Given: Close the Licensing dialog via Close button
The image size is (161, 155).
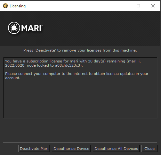Looking at the screenshot, I should (x=149, y=148).
